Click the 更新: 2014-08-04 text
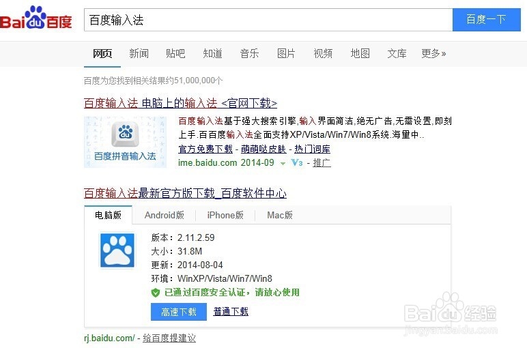Image resolution: width=527 pixels, height=348 pixels. [x=187, y=265]
